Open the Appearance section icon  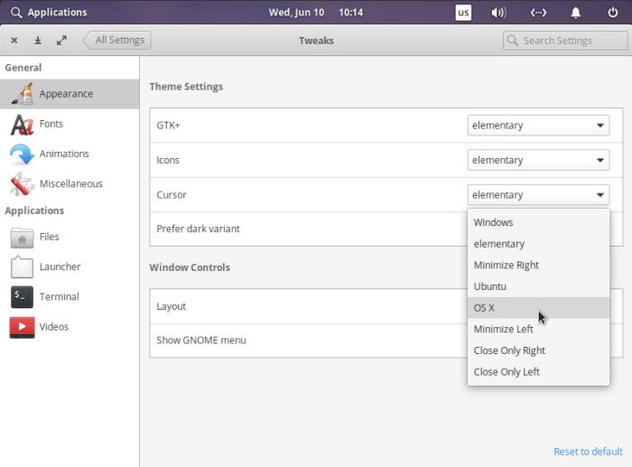click(x=23, y=94)
